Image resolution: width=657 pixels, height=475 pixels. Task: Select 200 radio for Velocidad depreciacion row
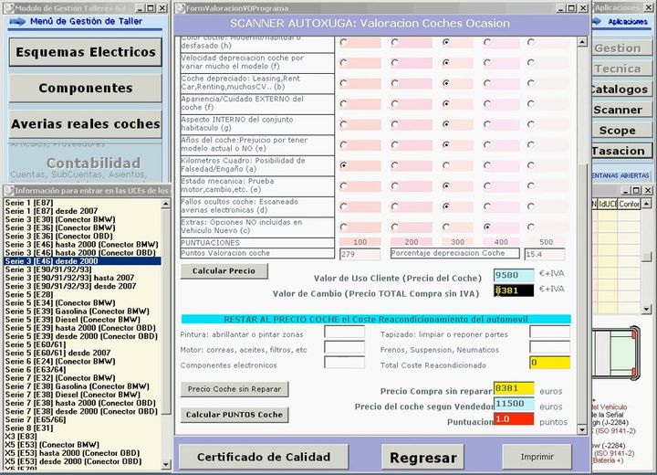(x=395, y=62)
